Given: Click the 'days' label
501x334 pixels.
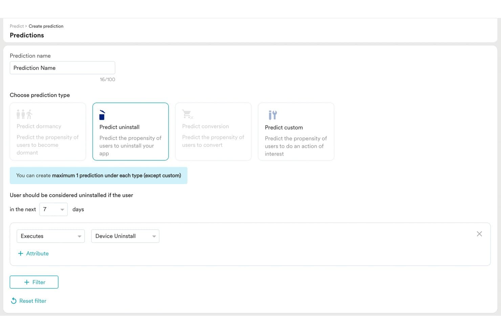Looking at the screenshot, I should 78,209.
